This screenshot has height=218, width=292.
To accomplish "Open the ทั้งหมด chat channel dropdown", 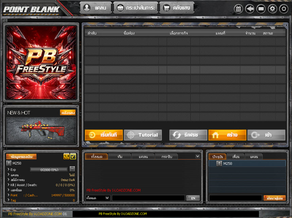I will click(x=97, y=198).
